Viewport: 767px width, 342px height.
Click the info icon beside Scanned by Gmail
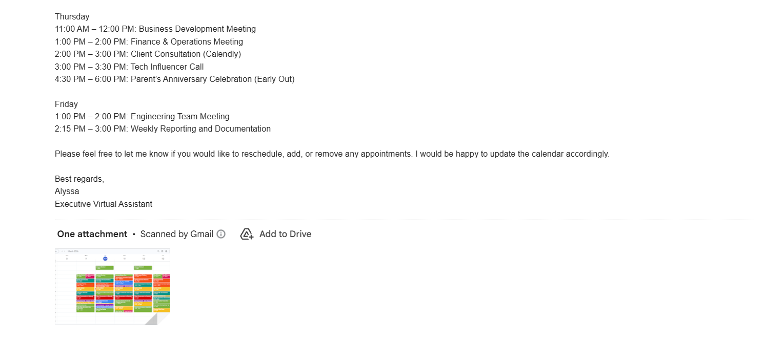point(221,234)
